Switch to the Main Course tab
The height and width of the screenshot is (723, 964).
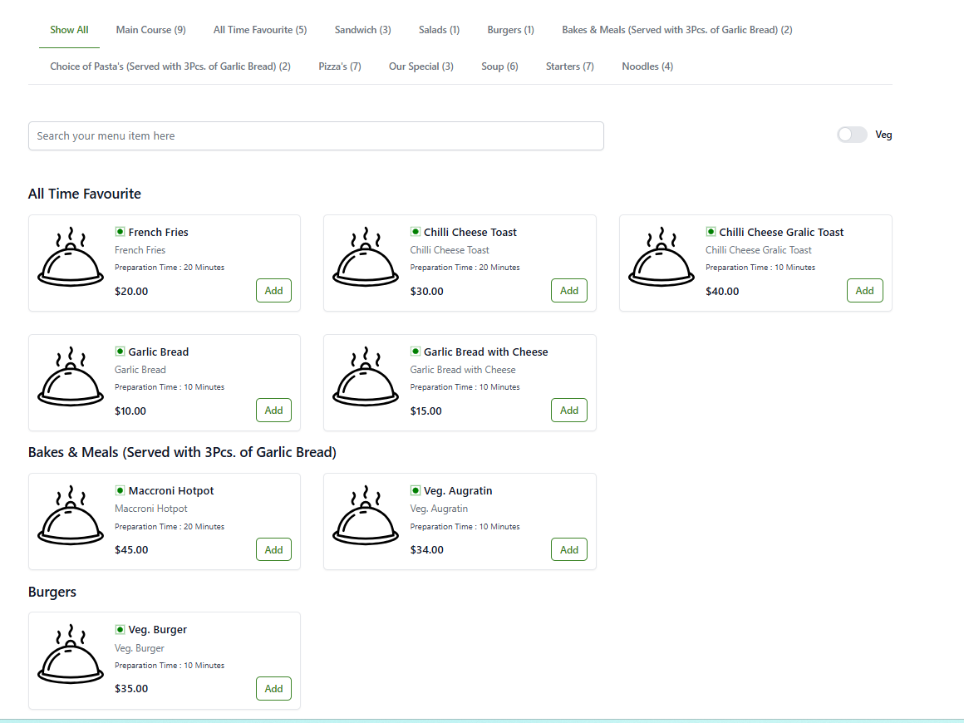coord(150,30)
